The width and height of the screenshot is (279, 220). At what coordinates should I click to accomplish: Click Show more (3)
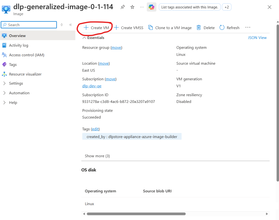(97, 156)
